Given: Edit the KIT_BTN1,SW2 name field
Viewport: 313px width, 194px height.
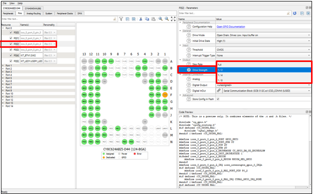Looking at the screenshot, I should (x=32, y=56).
